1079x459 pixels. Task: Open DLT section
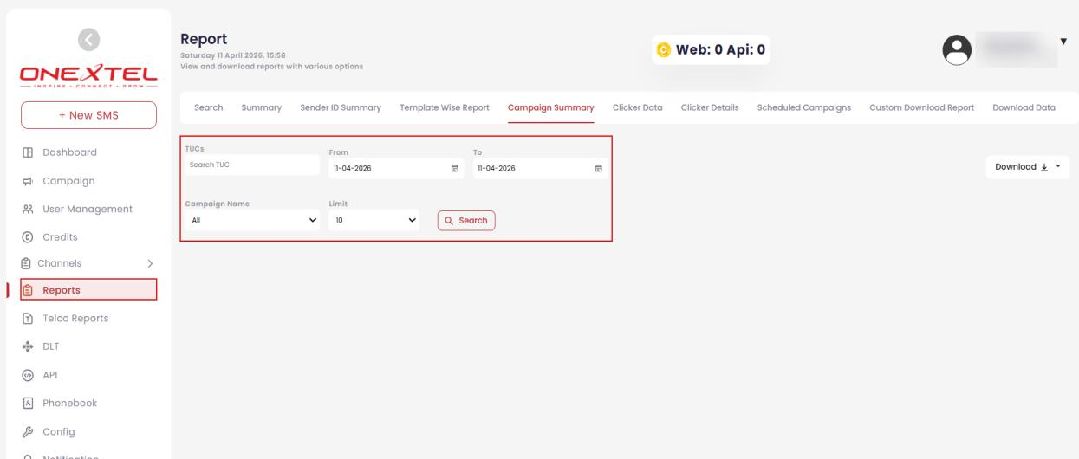click(x=51, y=346)
